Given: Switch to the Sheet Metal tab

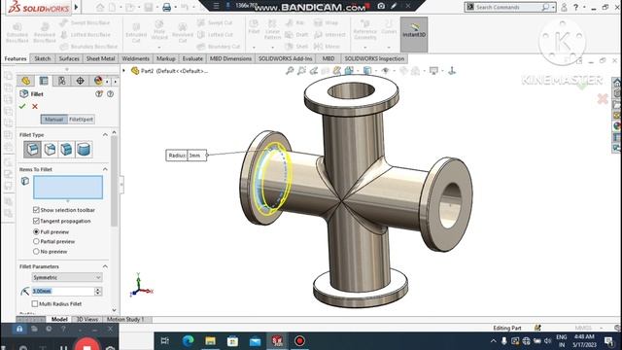Looking at the screenshot, I should click(x=100, y=58).
